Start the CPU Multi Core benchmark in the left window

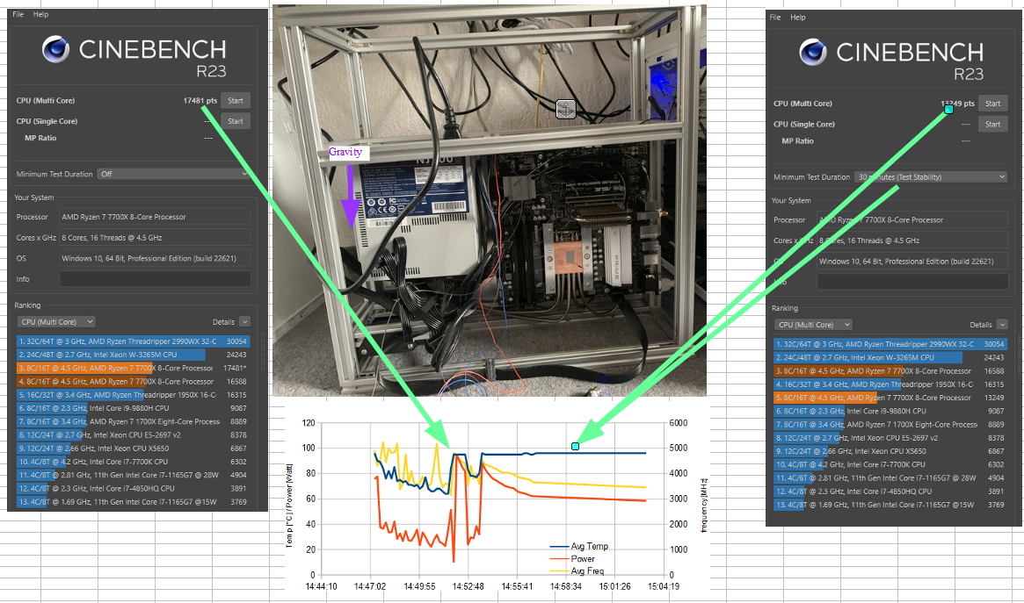(x=235, y=100)
